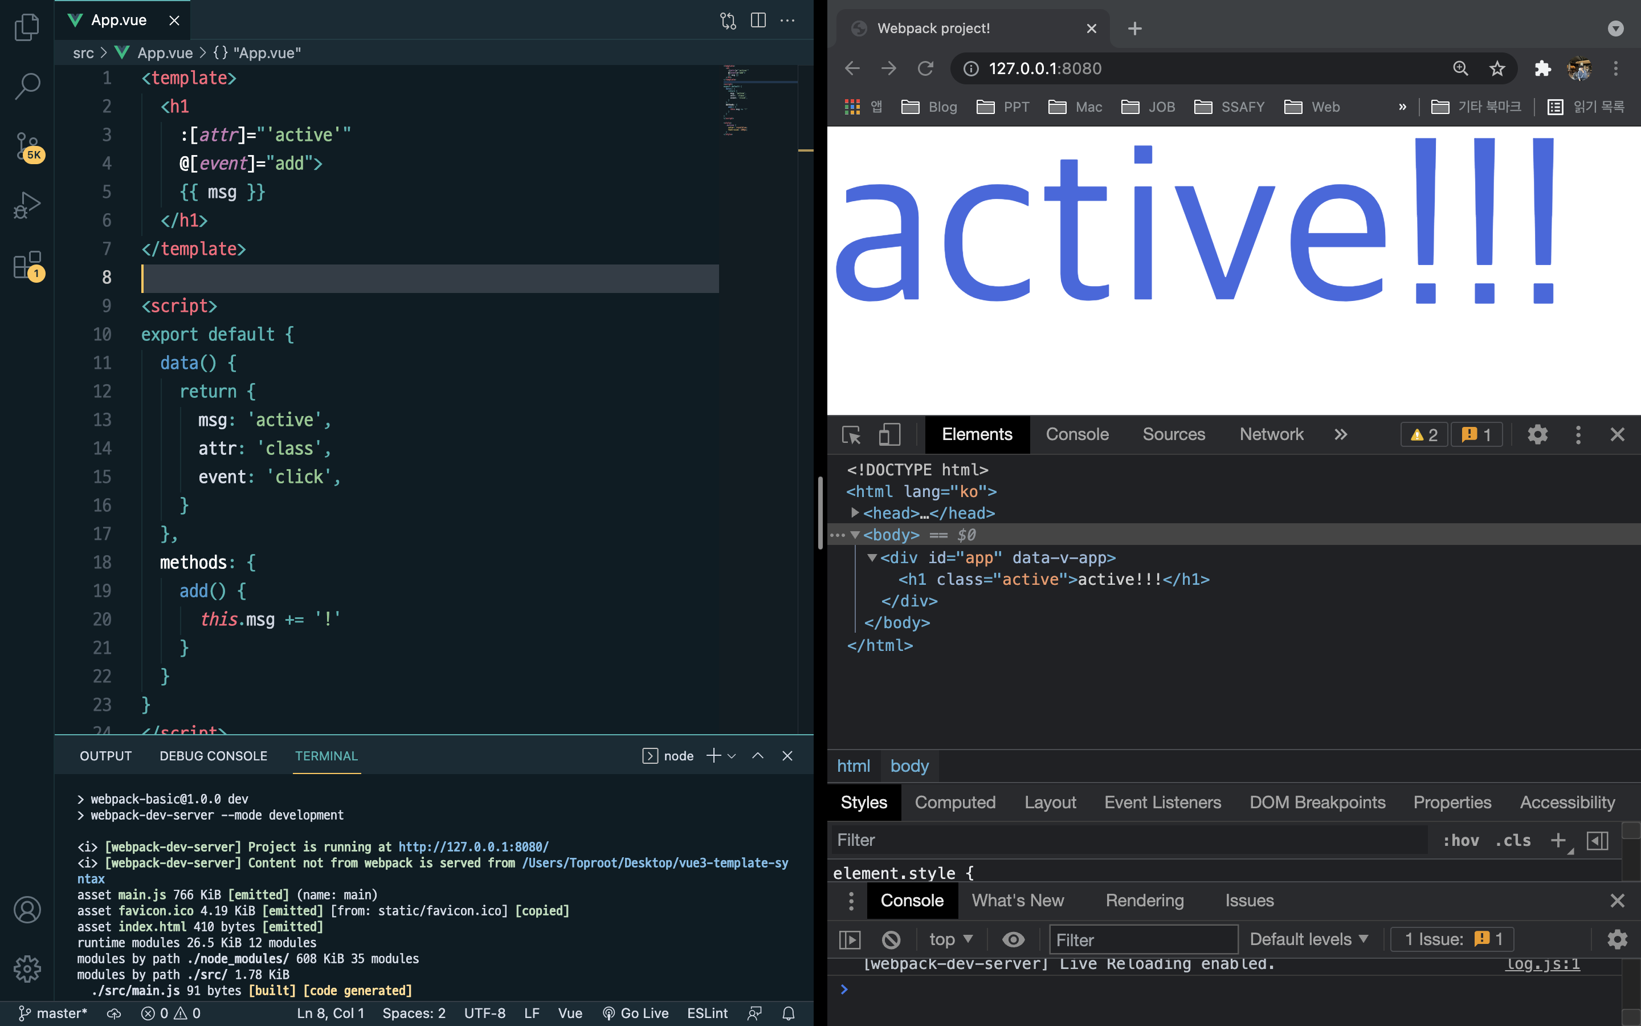
Task: Show more DevTools tabs chevron
Action: click(x=1341, y=434)
